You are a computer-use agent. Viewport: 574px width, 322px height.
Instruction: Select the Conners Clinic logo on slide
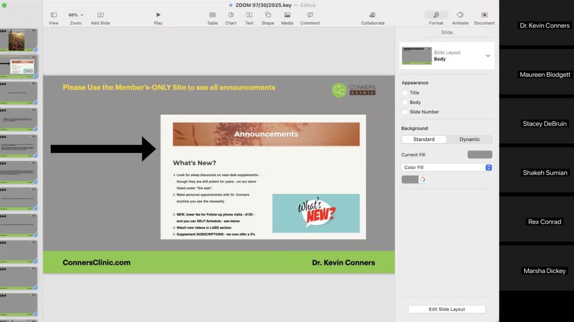354,90
